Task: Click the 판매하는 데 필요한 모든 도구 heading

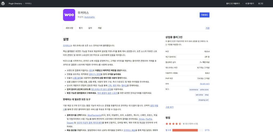Action: click(x=77, y=99)
